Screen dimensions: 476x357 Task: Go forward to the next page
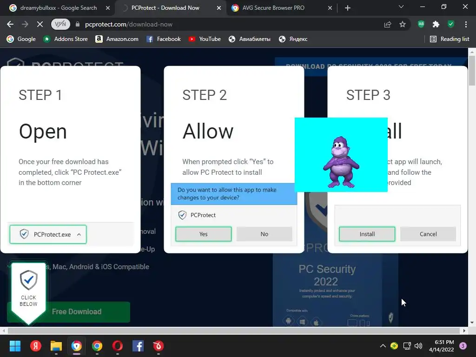point(25,24)
